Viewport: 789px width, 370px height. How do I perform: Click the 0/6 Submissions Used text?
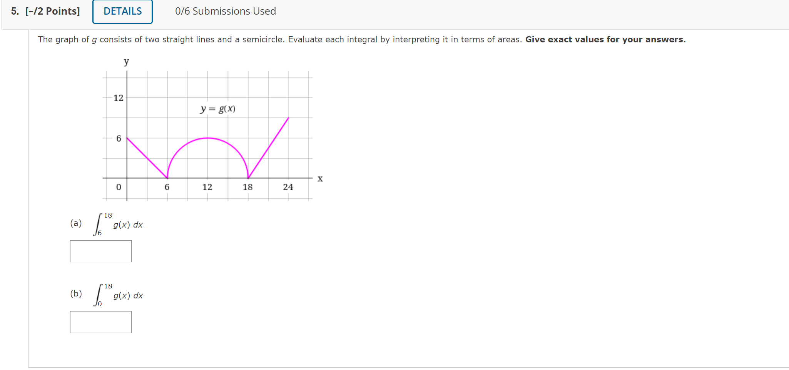[225, 11]
